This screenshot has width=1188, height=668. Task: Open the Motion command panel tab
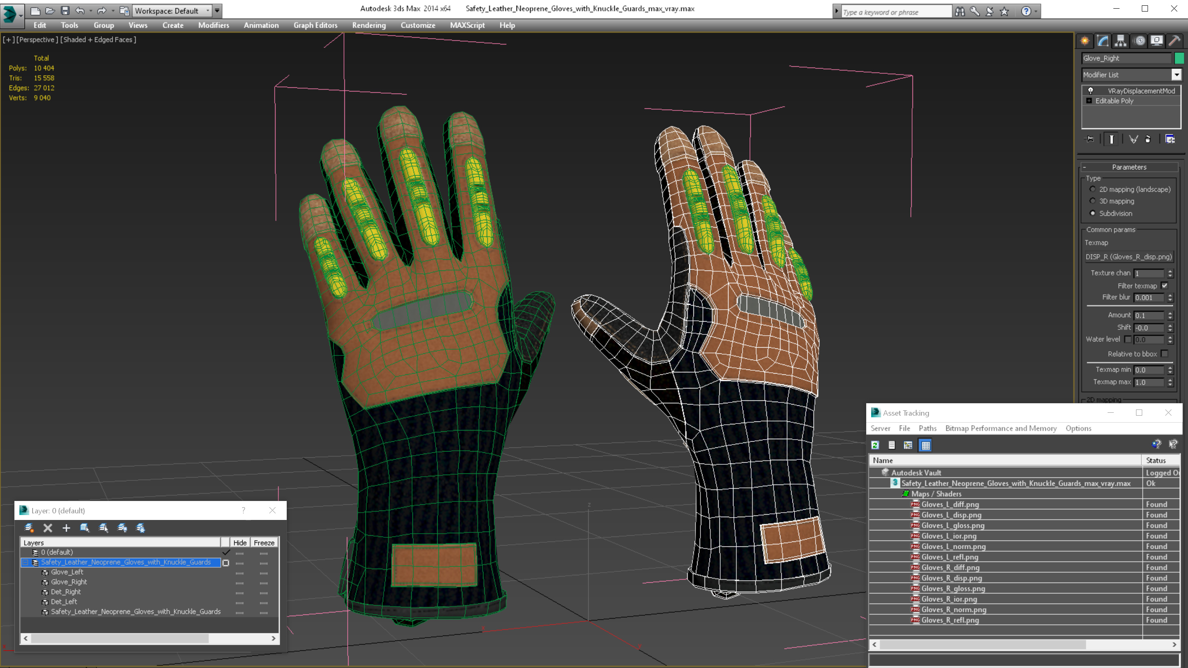coord(1139,40)
